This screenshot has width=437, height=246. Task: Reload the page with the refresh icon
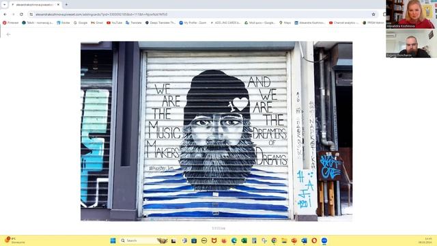click(21, 14)
